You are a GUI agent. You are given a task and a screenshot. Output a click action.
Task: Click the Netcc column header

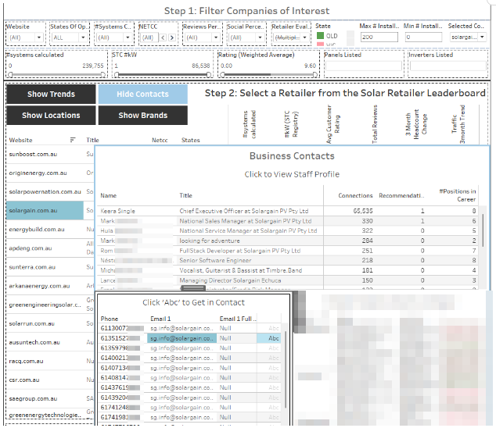tap(160, 140)
